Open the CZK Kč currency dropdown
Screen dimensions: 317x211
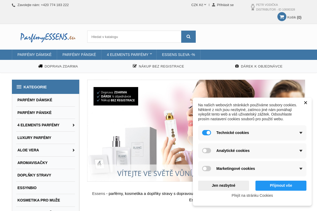click(x=199, y=5)
